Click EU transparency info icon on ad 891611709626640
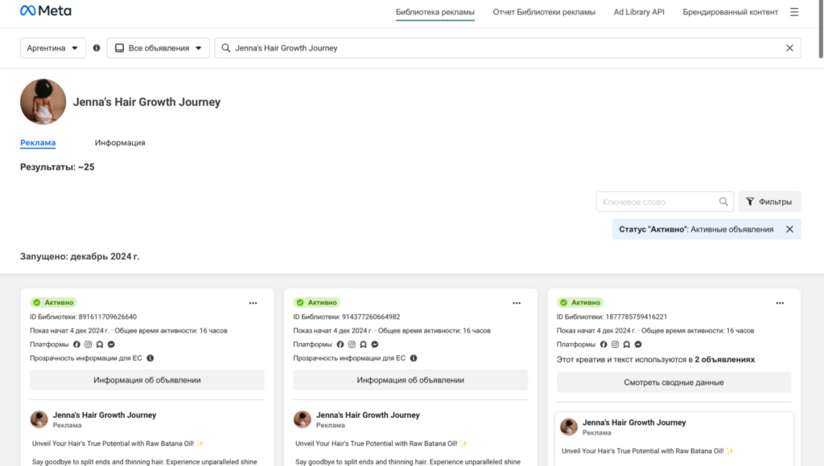This screenshot has height=466, width=824. coord(150,358)
